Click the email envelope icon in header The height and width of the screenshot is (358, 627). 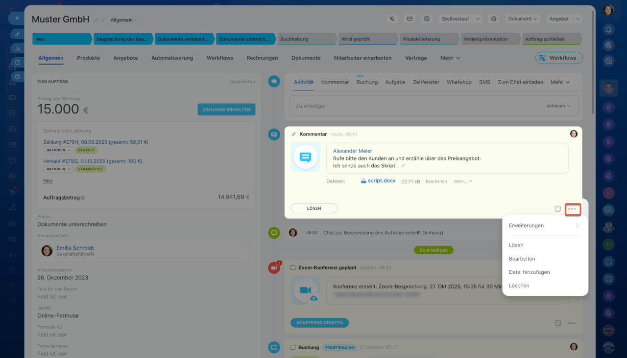click(x=410, y=19)
